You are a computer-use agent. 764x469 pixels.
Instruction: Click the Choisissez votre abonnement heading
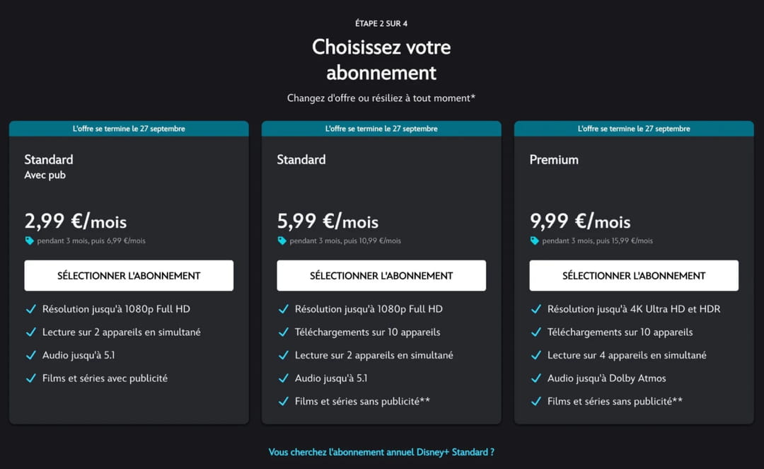pos(381,59)
